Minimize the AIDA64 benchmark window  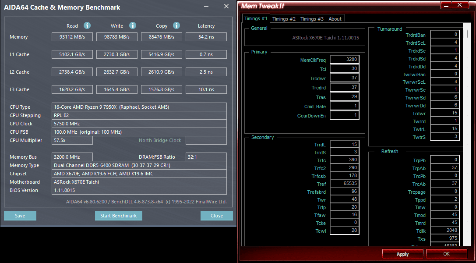(206, 7)
